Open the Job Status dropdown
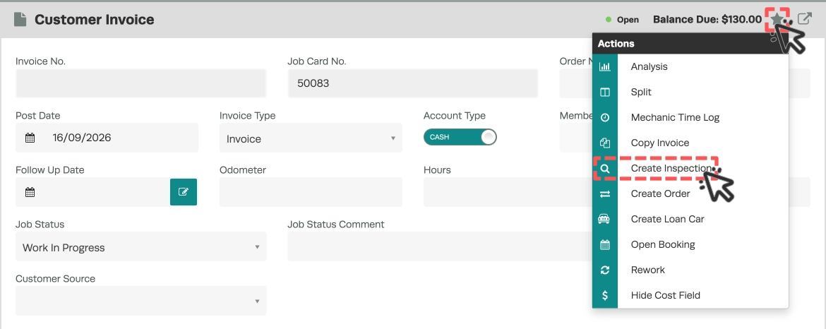Image resolution: width=826 pixels, height=329 pixels. 140,246
